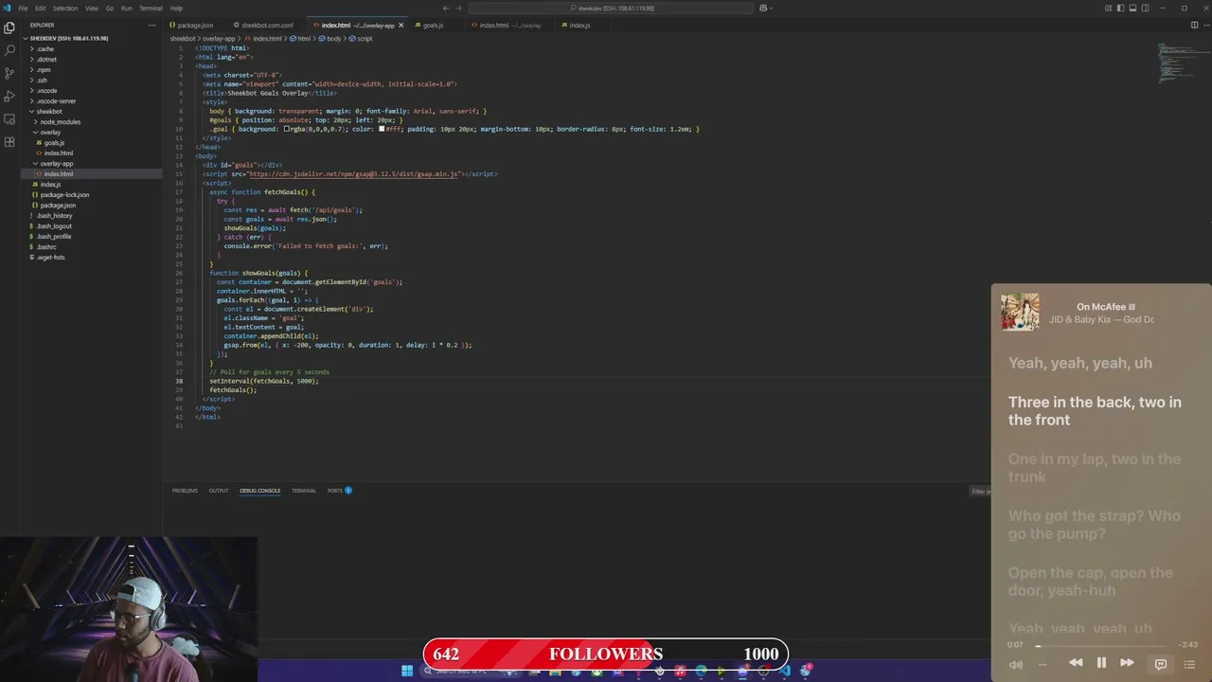Open the Run and Debug view
The image size is (1212, 682).
coord(9,96)
